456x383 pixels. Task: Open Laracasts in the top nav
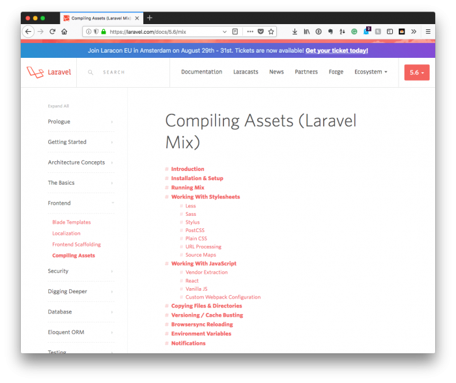(x=246, y=72)
